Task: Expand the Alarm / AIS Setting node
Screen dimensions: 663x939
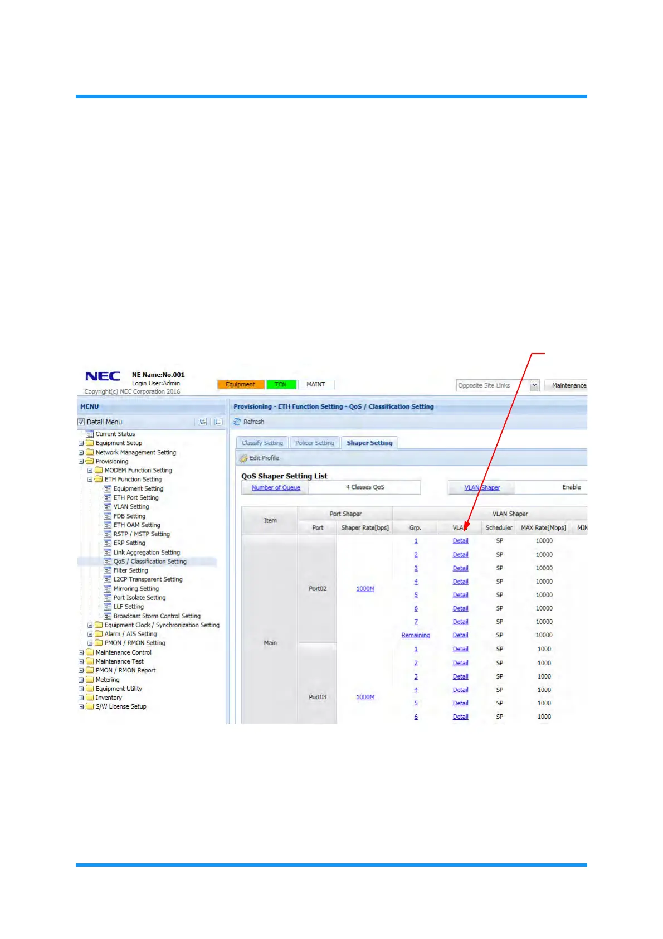Action: point(90,634)
